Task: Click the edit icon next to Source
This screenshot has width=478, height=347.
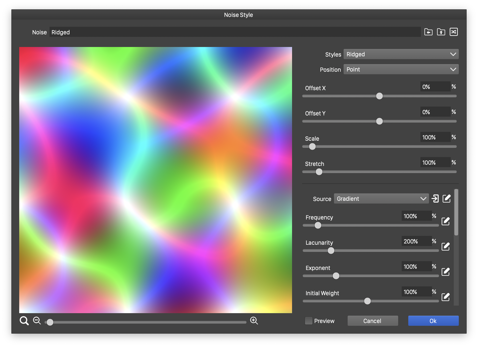Action: 446,199
